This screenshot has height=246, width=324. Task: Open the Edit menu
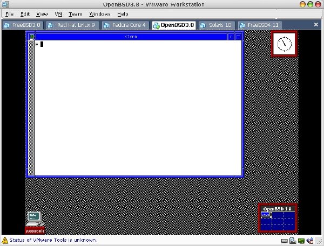point(25,14)
